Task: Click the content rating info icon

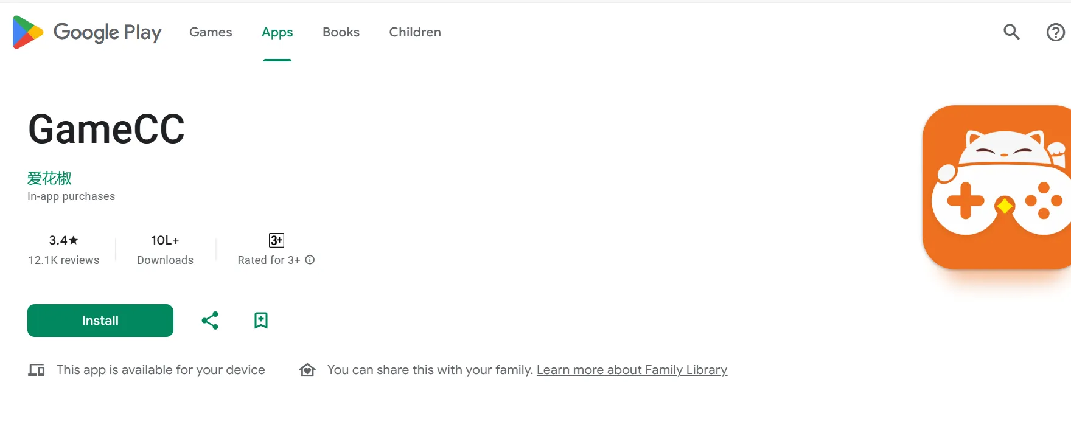Action: point(310,260)
